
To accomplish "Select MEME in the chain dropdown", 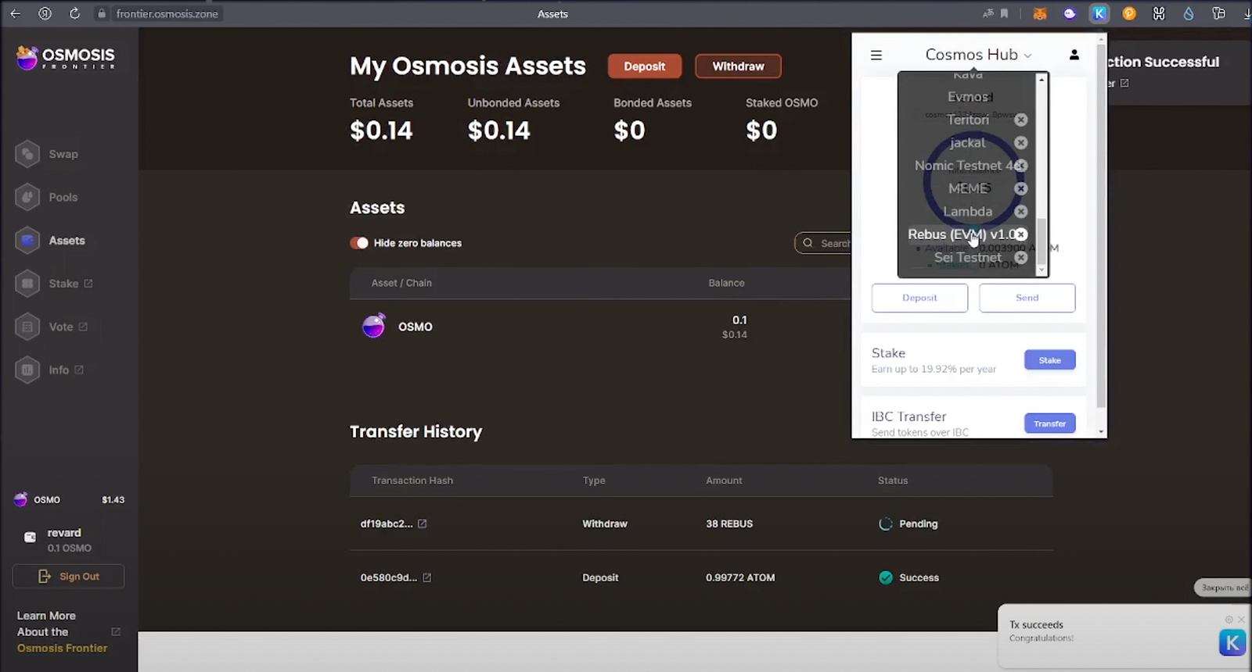I will click(968, 188).
